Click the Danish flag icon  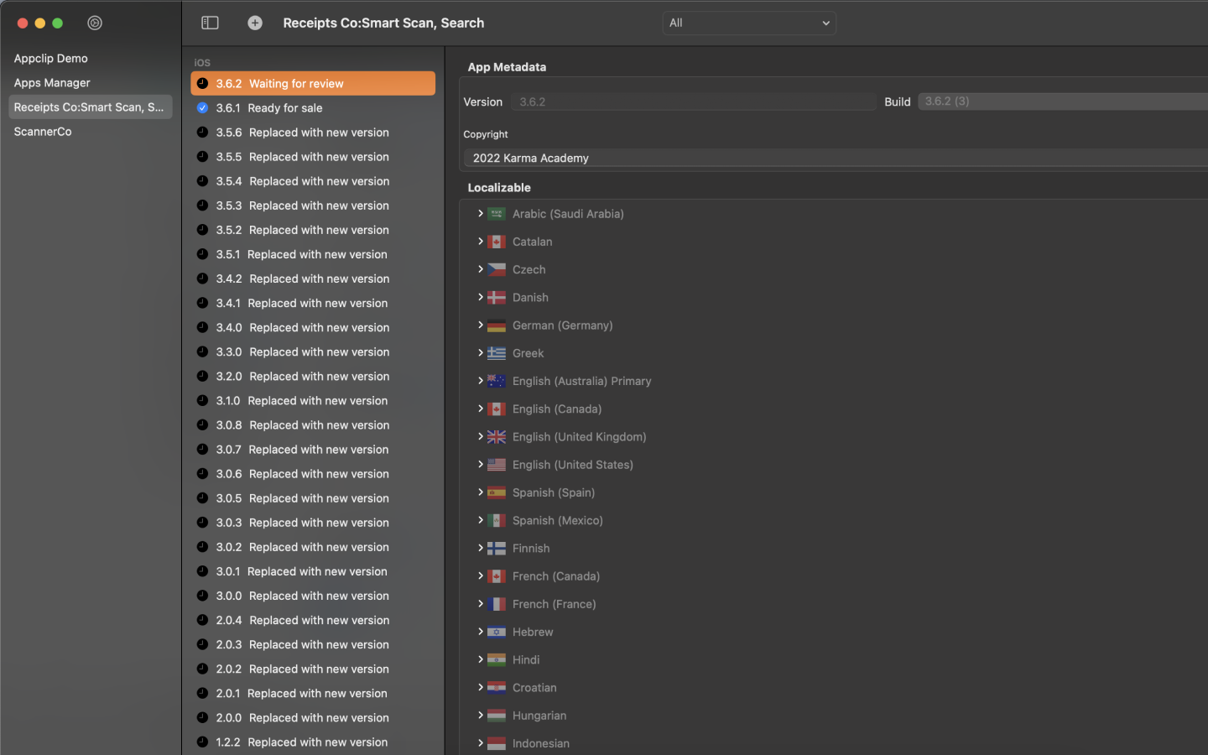(497, 297)
